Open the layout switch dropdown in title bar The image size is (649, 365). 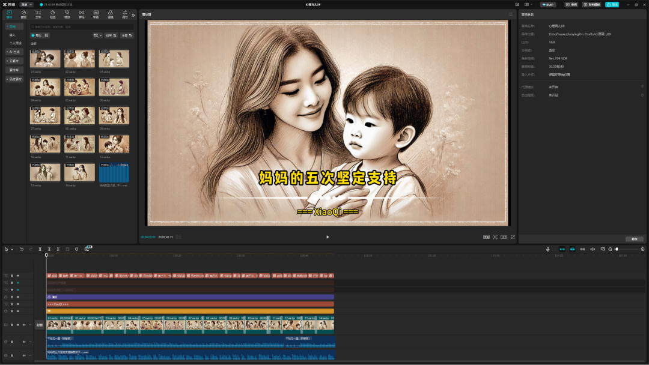[x=528, y=5]
